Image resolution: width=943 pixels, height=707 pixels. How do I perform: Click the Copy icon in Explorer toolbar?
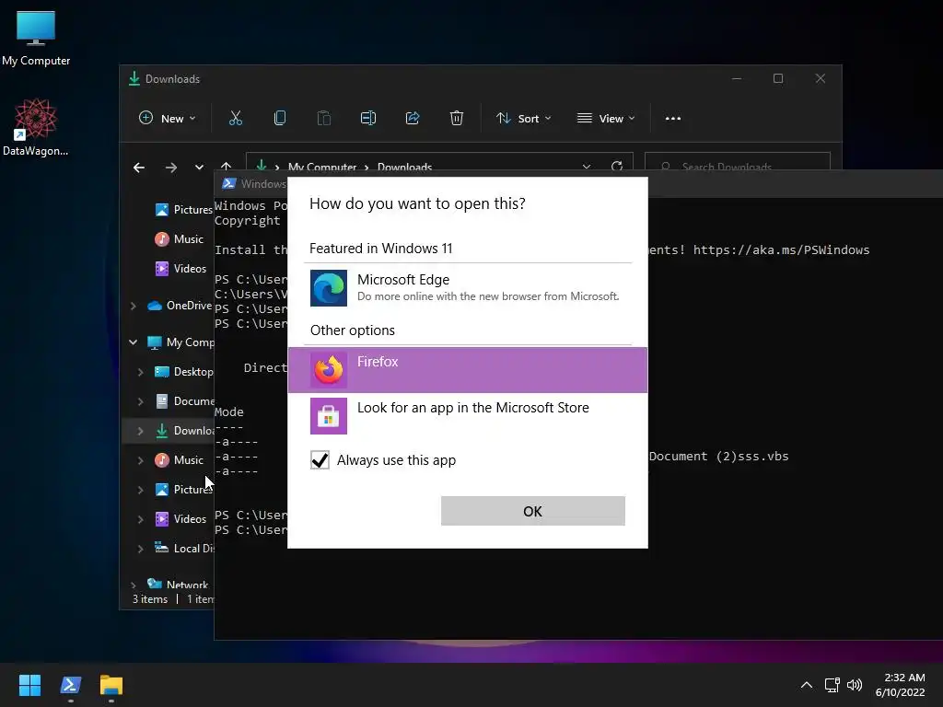click(280, 119)
